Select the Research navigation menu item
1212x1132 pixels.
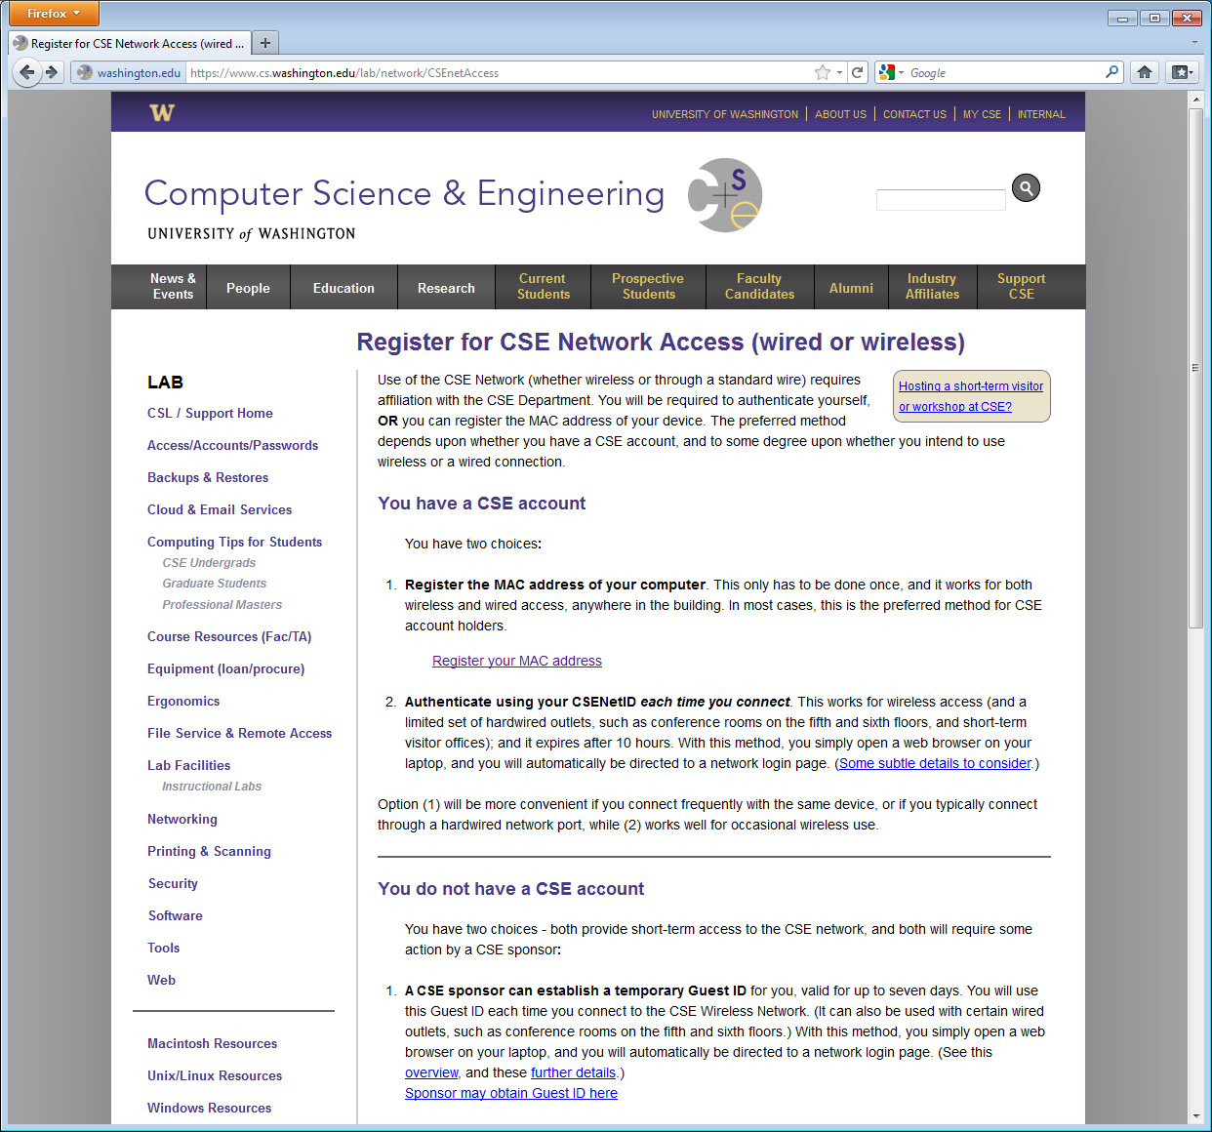[x=446, y=288]
